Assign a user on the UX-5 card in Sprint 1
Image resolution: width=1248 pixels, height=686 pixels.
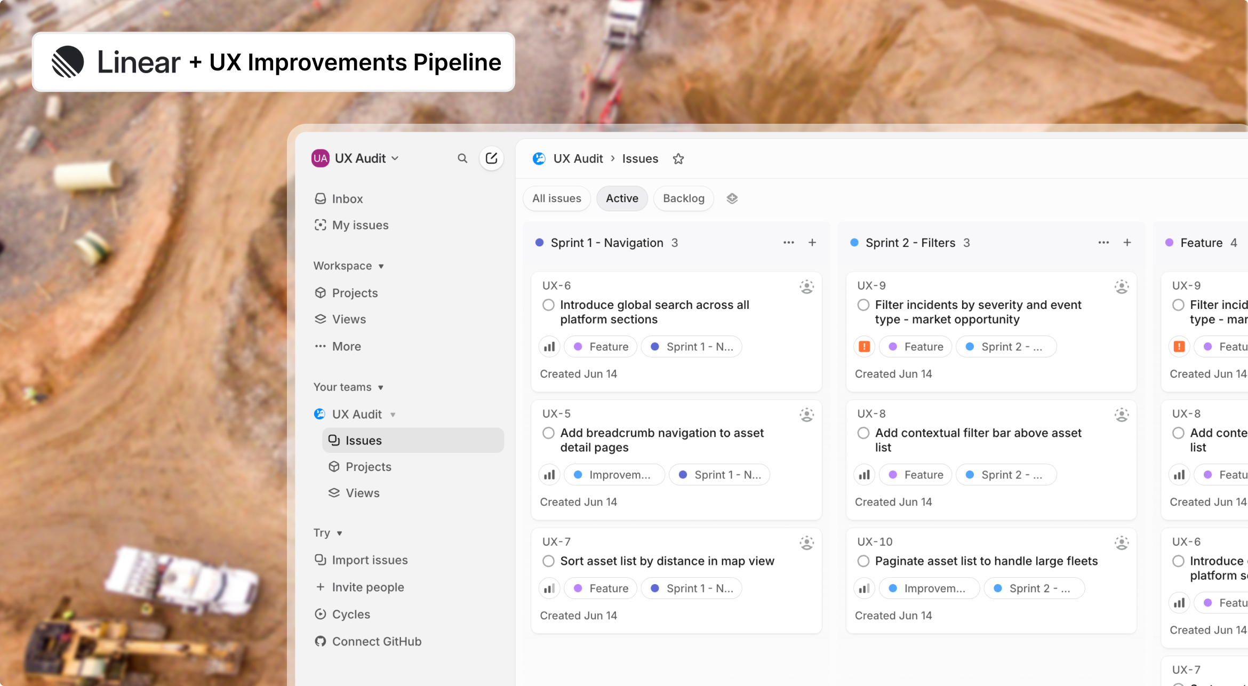click(807, 414)
